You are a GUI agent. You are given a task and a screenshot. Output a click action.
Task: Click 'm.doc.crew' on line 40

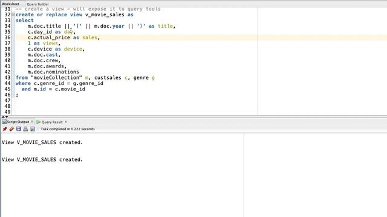(x=43, y=60)
